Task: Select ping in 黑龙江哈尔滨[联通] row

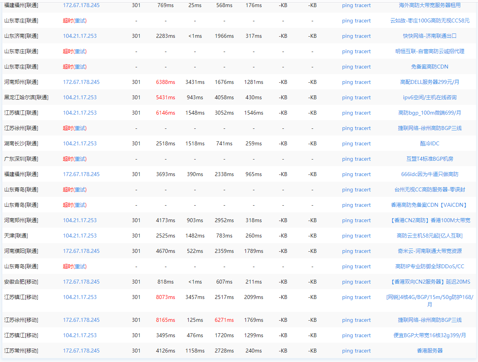Action: [347, 98]
